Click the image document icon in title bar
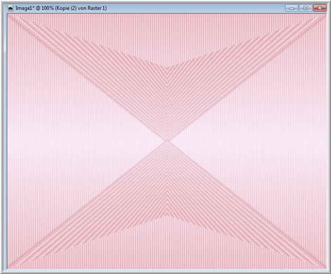This screenshot has width=331, height=274. pyautogui.click(x=10, y=9)
